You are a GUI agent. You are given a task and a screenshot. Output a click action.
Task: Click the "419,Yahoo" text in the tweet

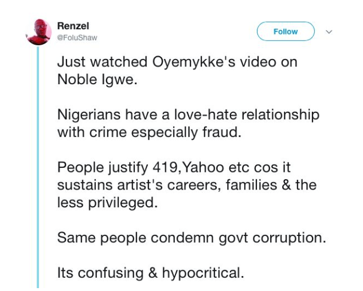click(188, 167)
